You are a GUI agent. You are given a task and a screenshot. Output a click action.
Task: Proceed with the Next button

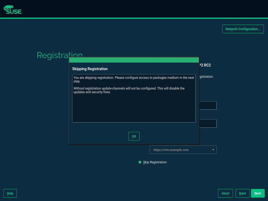(258, 193)
